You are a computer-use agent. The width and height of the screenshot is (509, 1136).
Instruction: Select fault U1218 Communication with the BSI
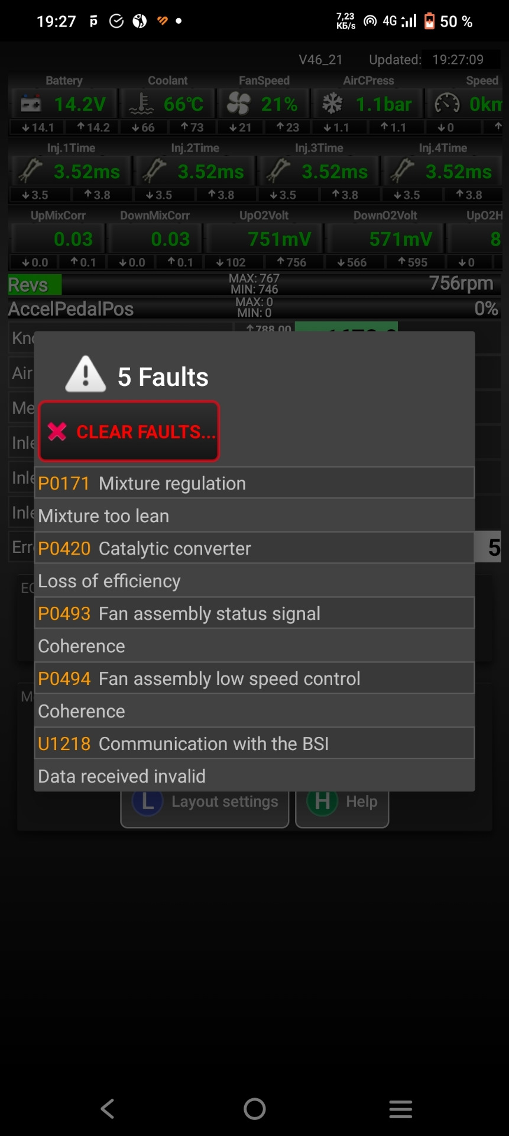254,744
